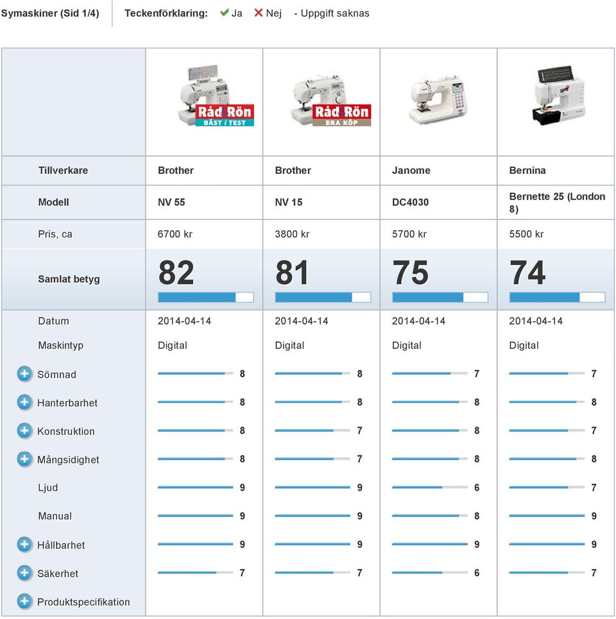Click the Brother name above NV 55
Screen dimensions: 616x619
point(176,171)
